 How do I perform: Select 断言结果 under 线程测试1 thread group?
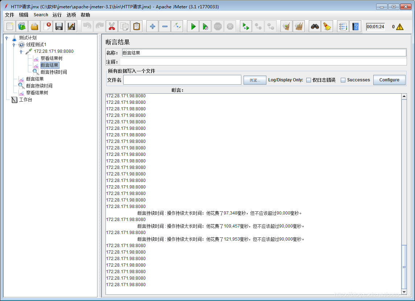(x=35, y=79)
